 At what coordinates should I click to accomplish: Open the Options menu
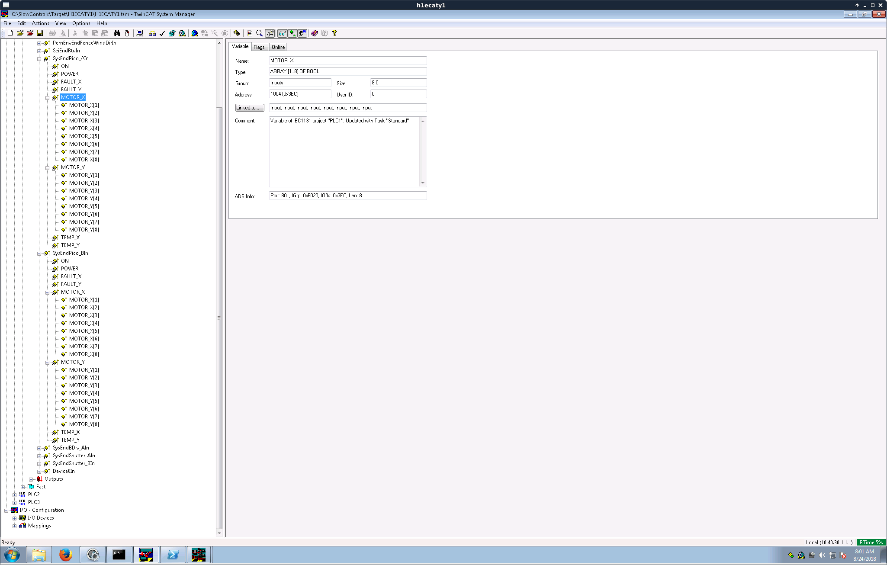[81, 23]
